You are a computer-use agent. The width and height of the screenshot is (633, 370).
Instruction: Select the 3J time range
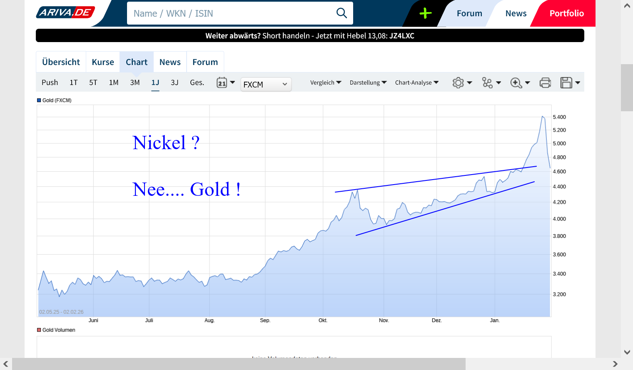tap(175, 82)
